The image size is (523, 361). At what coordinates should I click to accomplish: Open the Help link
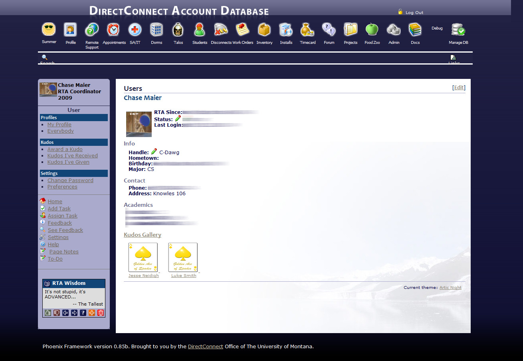coord(53,245)
